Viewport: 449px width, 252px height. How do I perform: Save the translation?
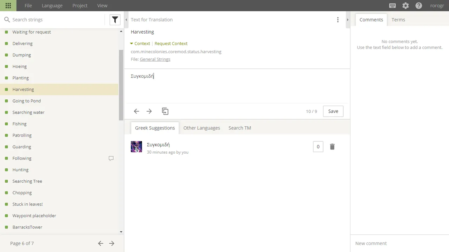[333, 111]
